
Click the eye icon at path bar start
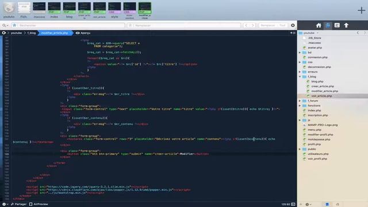tap(4, 33)
